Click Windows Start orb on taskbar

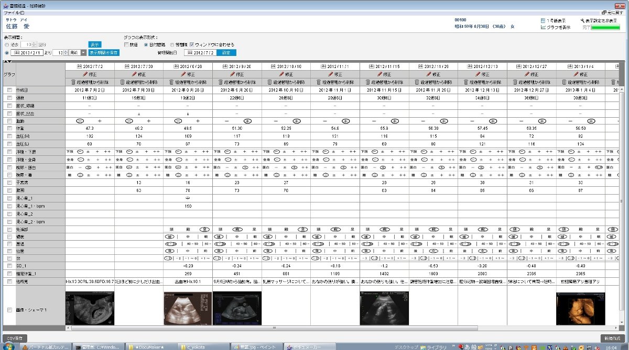(x=8, y=346)
